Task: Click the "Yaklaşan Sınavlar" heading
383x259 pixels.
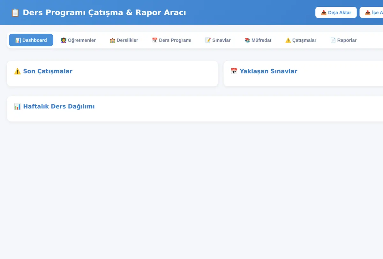Action: click(x=268, y=71)
